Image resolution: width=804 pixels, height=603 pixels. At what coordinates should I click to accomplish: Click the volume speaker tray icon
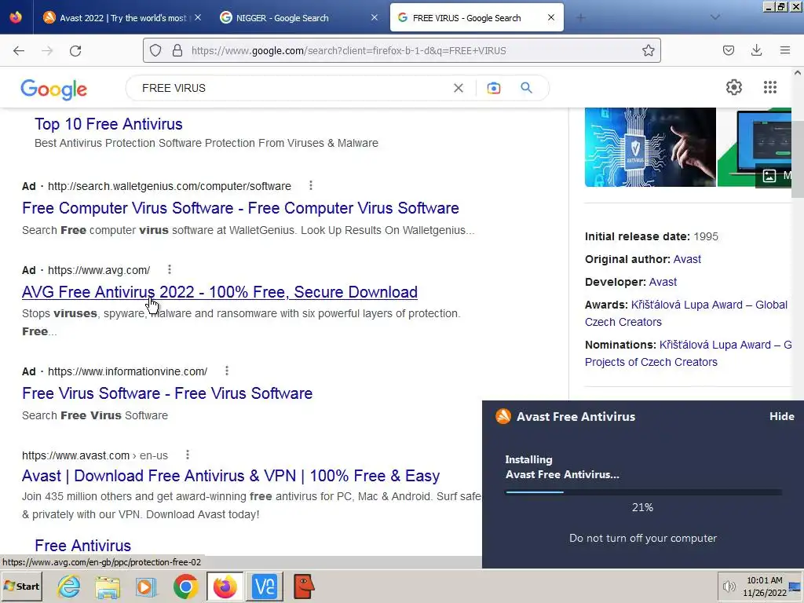[x=729, y=587]
